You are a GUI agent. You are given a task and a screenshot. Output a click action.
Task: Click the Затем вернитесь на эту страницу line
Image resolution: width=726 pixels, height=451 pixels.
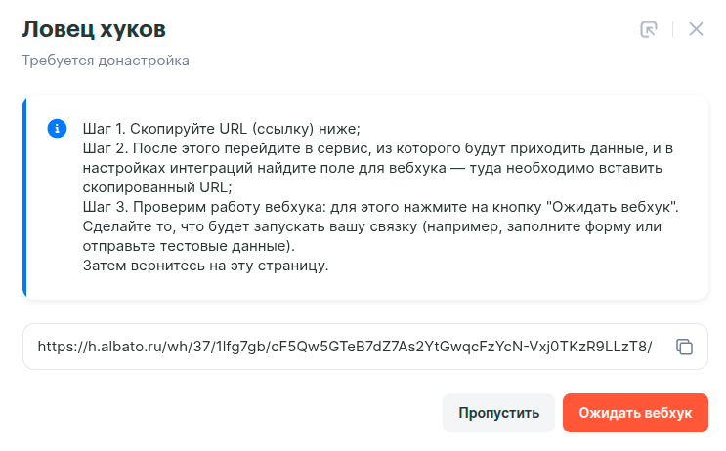205,265
